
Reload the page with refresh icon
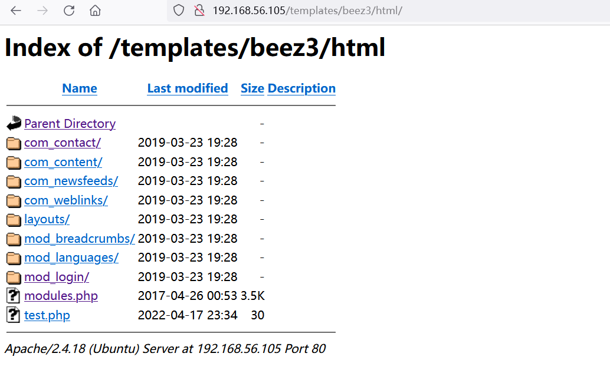(69, 11)
